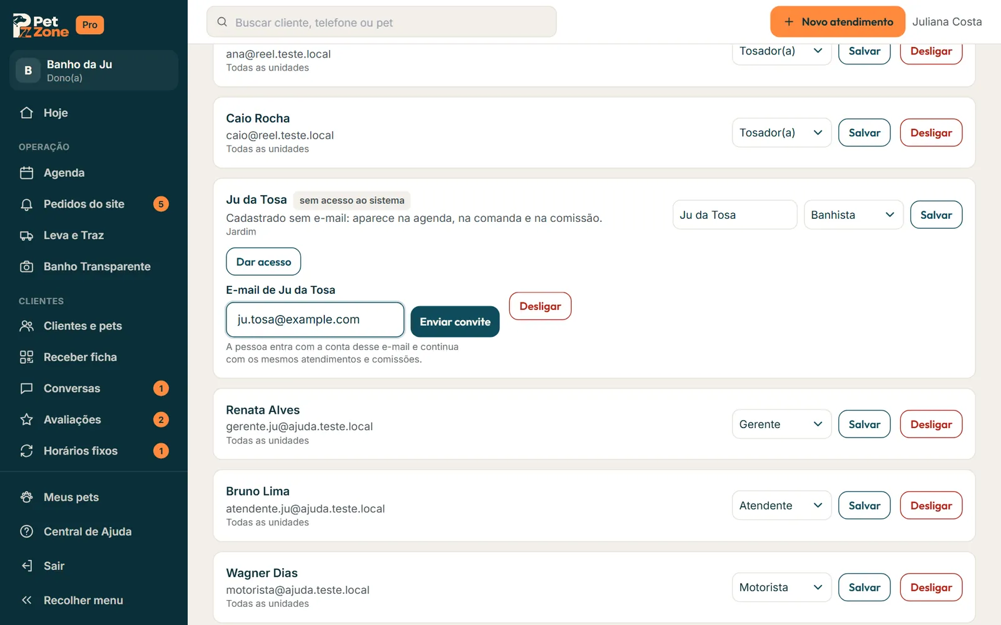1001x625 pixels.
Task: Click Dar acesso button
Action: tap(263, 262)
